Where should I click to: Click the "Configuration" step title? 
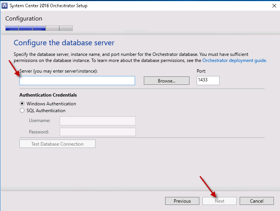(24, 19)
